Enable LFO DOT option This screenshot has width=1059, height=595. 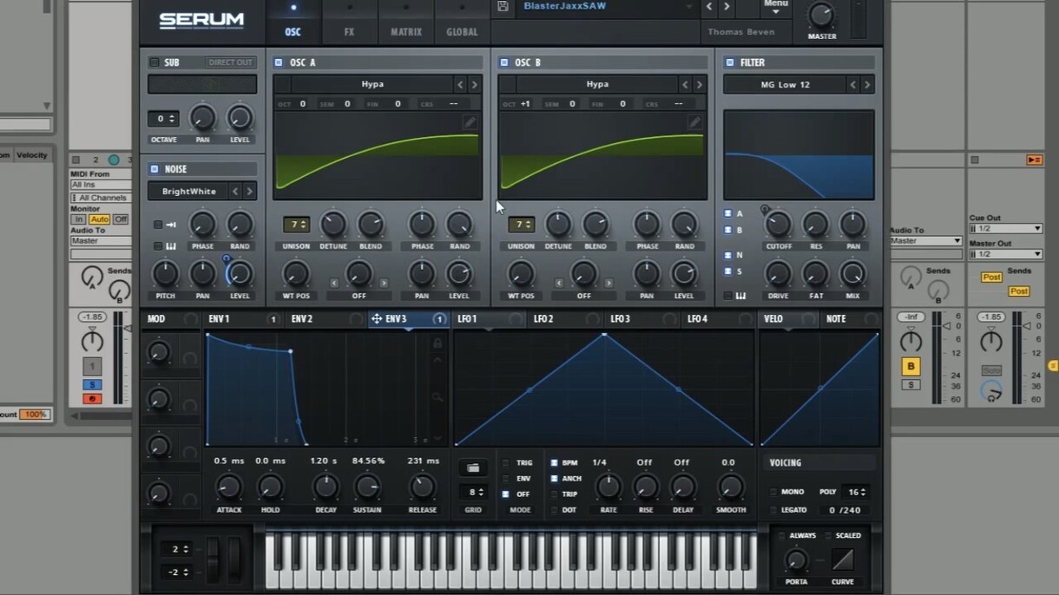click(x=554, y=510)
